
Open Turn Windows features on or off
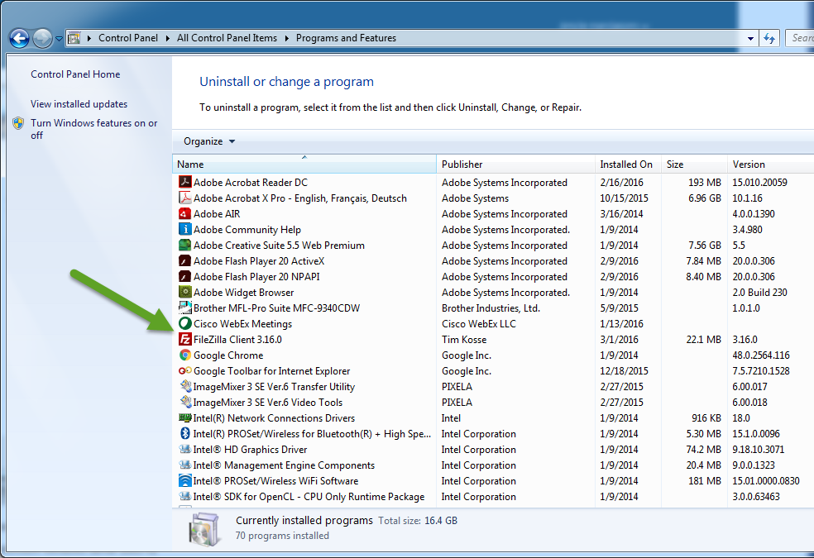click(x=94, y=129)
